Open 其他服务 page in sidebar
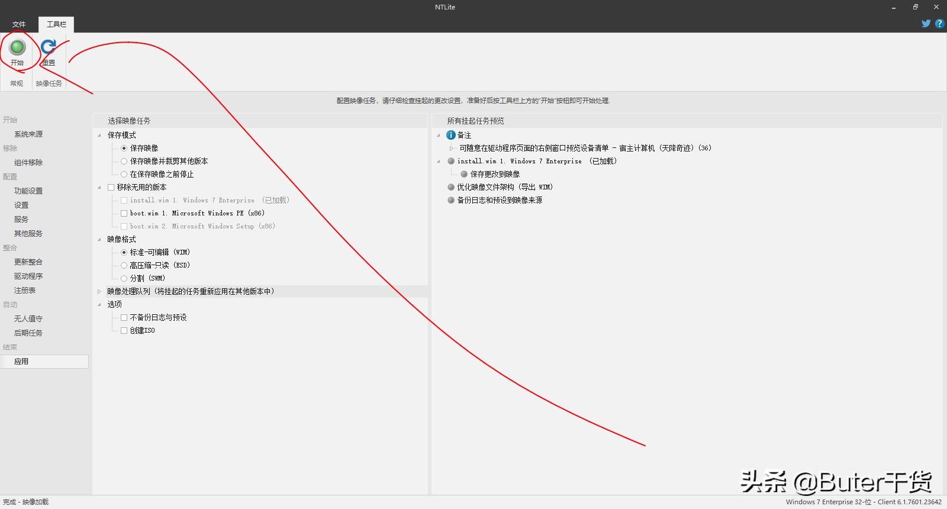The width and height of the screenshot is (947, 509). pos(28,234)
